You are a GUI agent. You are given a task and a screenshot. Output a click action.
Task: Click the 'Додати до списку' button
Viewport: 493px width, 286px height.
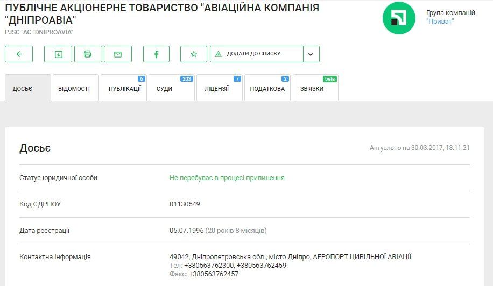point(257,54)
